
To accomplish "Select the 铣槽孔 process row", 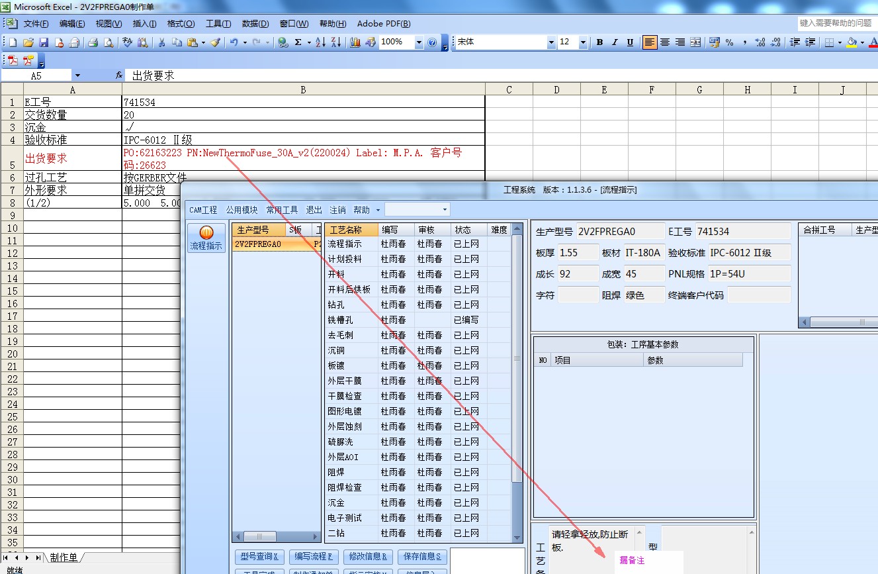I will click(x=418, y=320).
